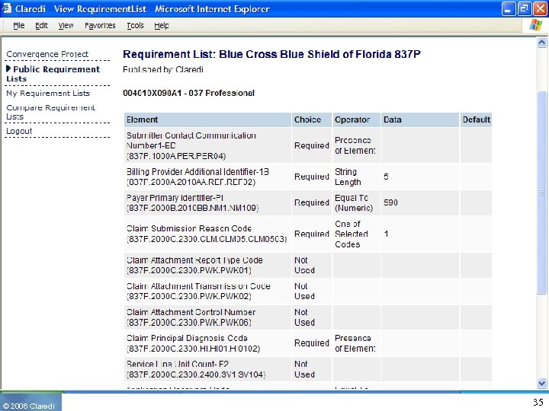Screen dimensions: 549x411
Task: Click 004010X098A1 - 837 Professional subtitle
Action: click(189, 94)
